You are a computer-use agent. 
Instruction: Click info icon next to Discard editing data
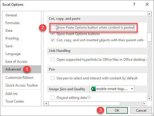(x=89, y=97)
